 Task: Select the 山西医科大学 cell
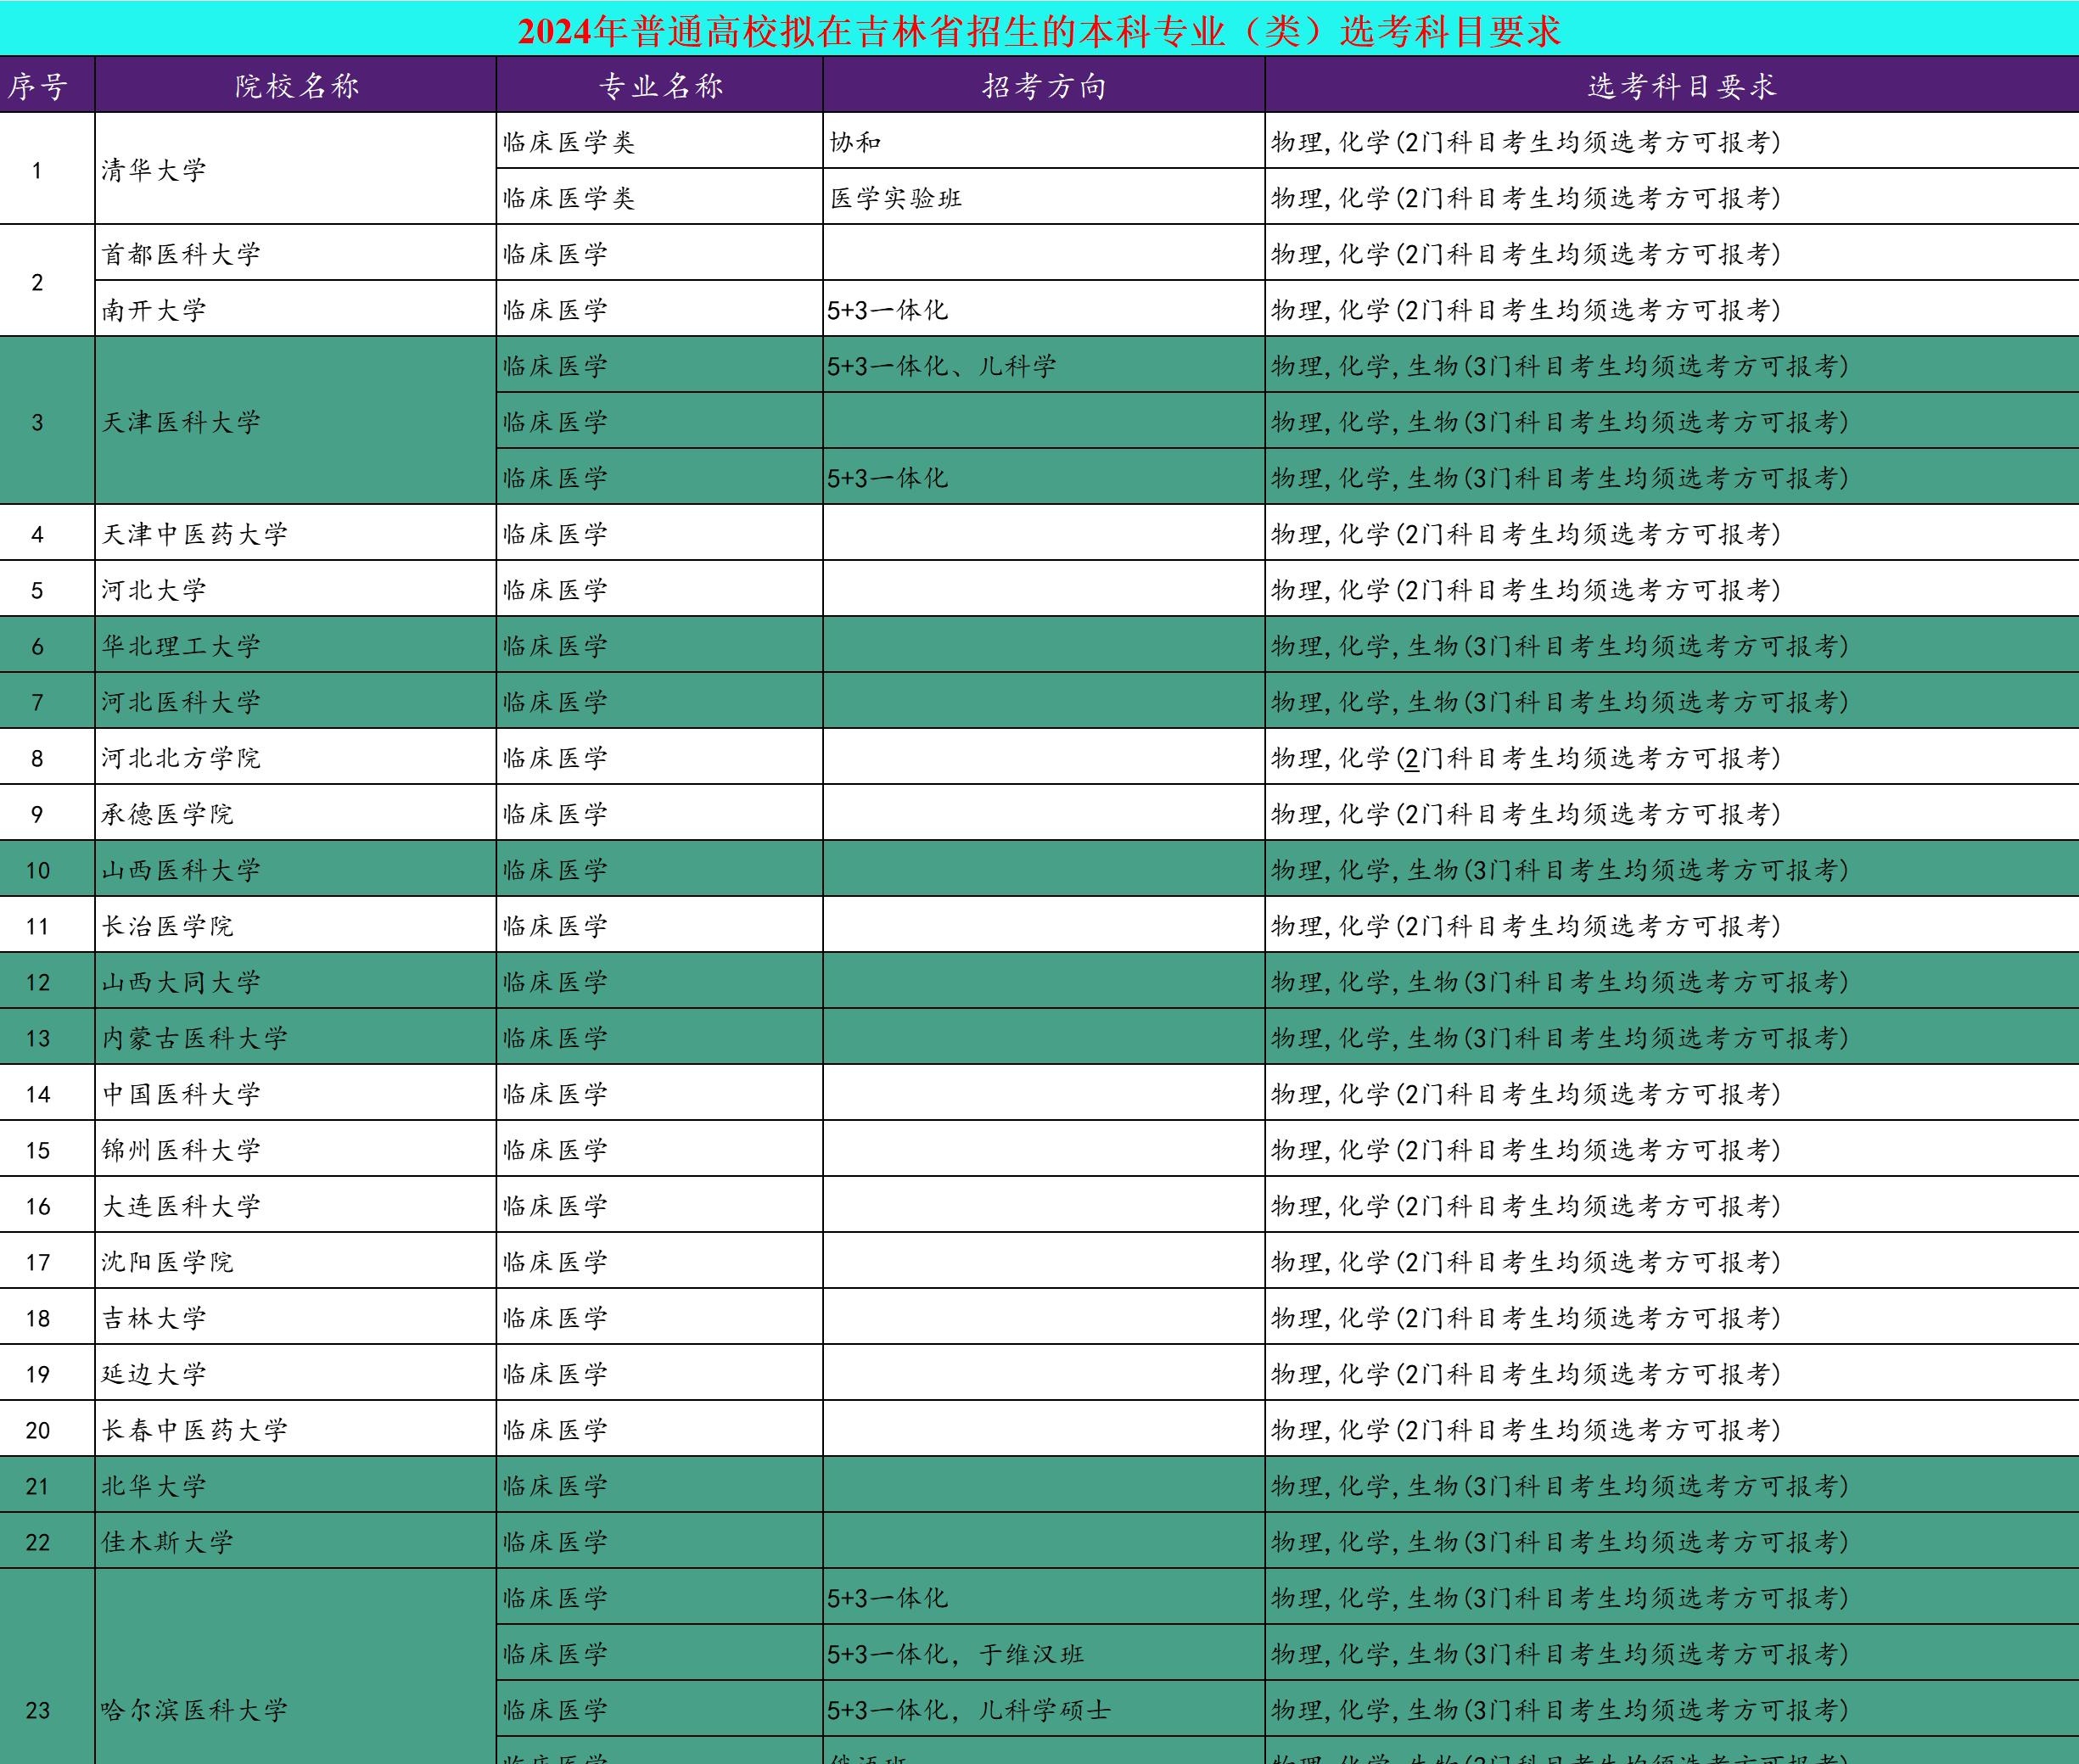(296, 869)
